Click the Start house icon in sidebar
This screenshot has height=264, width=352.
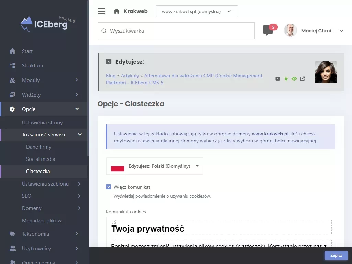pyautogui.click(x=13, y=51)
